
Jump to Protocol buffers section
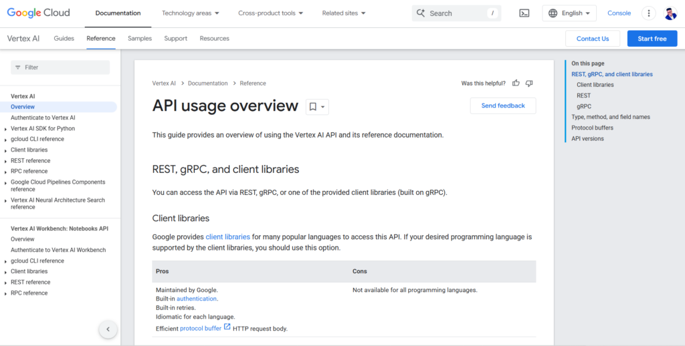point(593,128)
